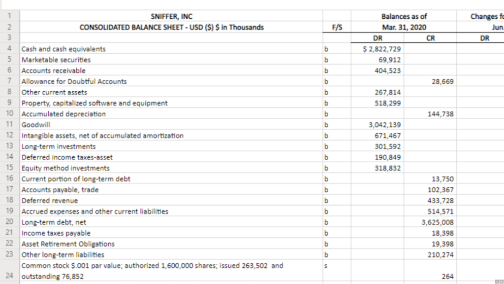Click the DR header cell
The height and width of the screenshot is (284, 504).
[x=378, y=38]
